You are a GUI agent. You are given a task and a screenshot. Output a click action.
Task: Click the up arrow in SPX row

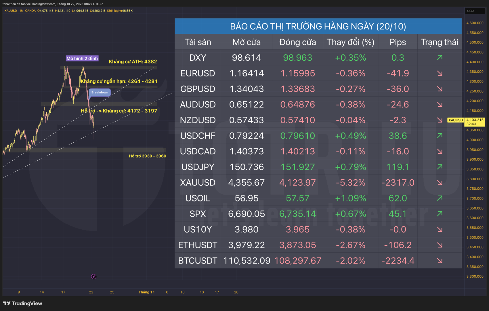tap(440, 214)
